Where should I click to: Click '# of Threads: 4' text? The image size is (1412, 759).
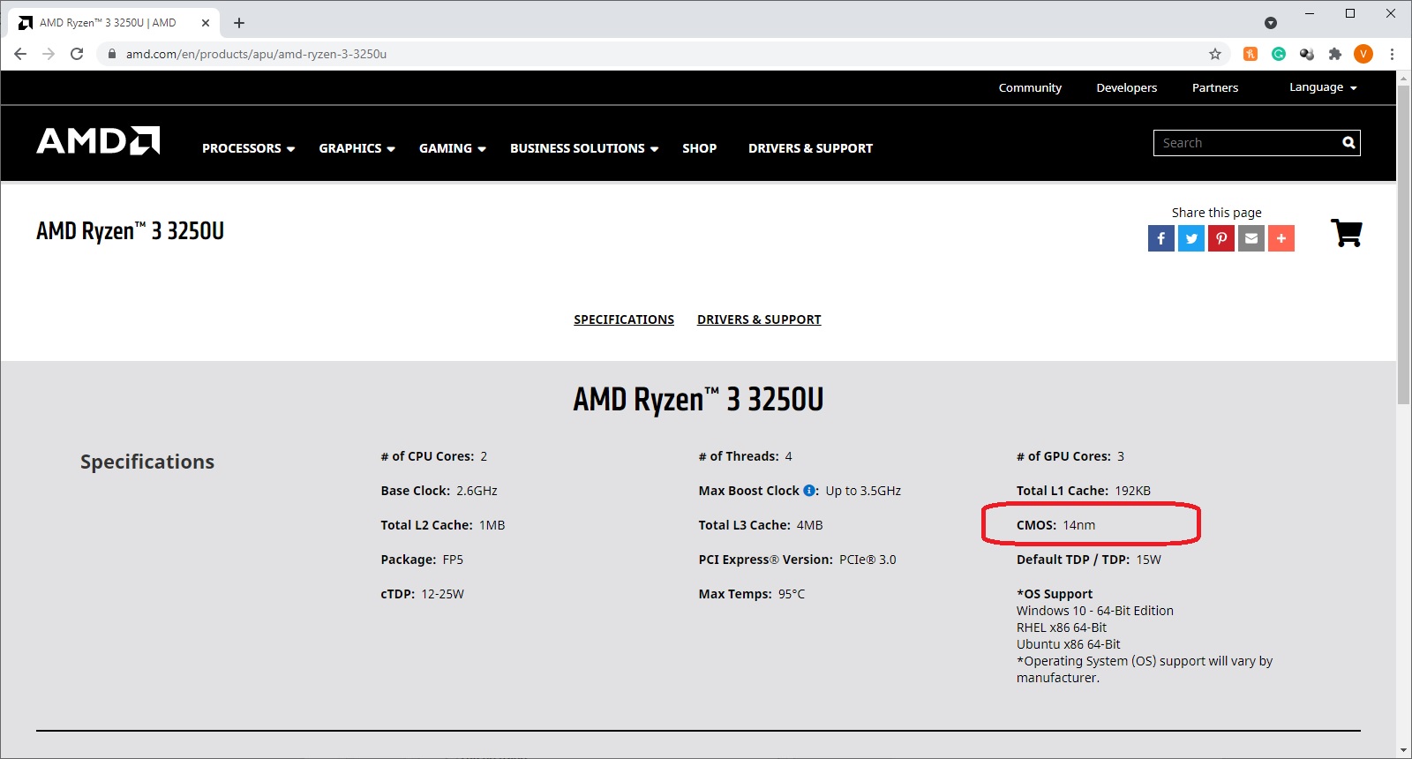pos(746,456)
